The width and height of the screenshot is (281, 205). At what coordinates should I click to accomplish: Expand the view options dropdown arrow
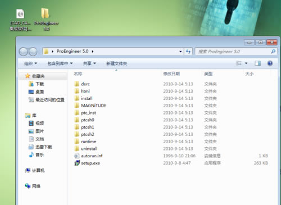click(246, 63)
